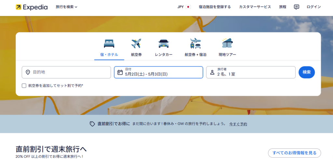Screen dimensions: 333x159
Task: Enable 航空券を追加してセット割で予約 checkbox
Action: point(24,86)
